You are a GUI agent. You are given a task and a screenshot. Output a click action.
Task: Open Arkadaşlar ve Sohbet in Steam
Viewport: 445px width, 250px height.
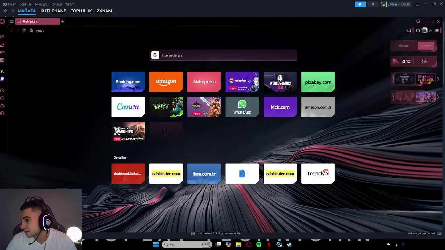tap(424, 233)
